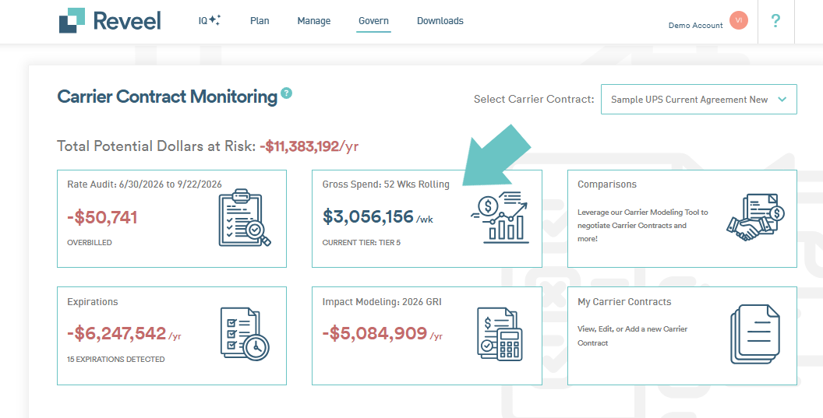The height and width of the screenshot is (418, 823).
Task: Click the Reveel logo icon
Action: click(72, 20)
